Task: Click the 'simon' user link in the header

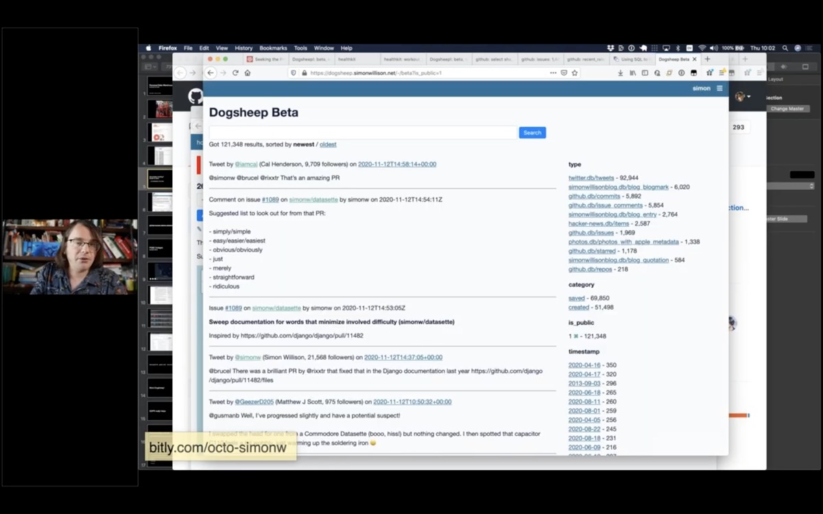Action: [702, 88]
